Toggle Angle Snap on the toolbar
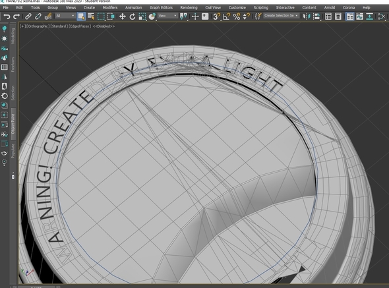 (x=227, y=16)
